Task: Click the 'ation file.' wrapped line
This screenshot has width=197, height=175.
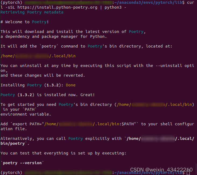Action: point(13,129)
